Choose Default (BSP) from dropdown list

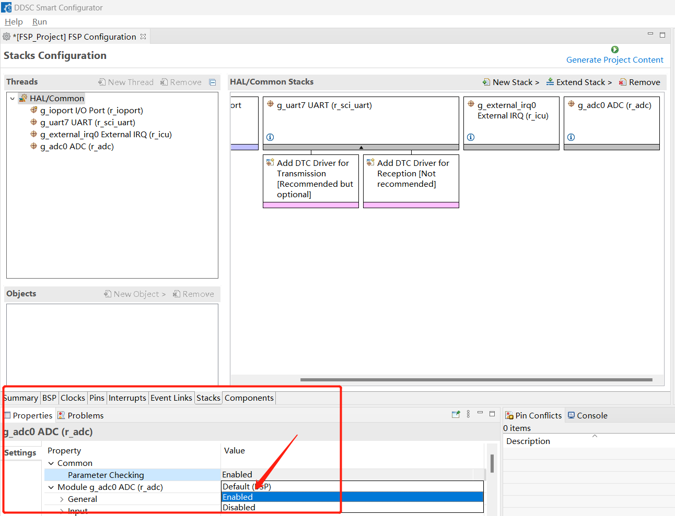tap(353, 486)
